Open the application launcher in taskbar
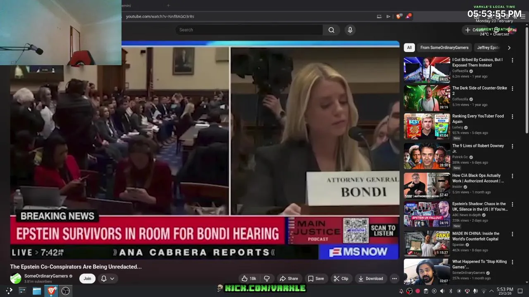 click(x=9, y=291)
